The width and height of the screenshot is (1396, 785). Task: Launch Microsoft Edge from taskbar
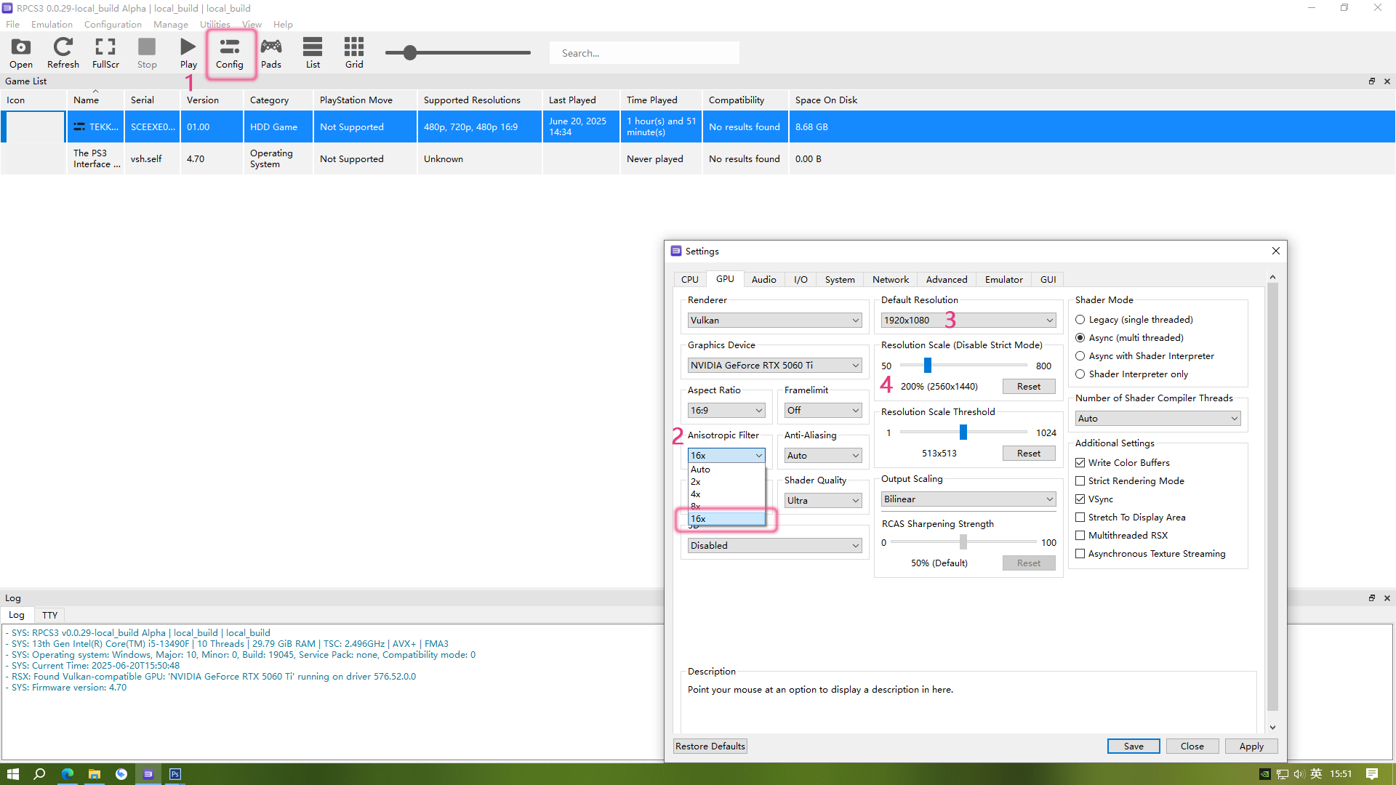click(x=67, y=774)
